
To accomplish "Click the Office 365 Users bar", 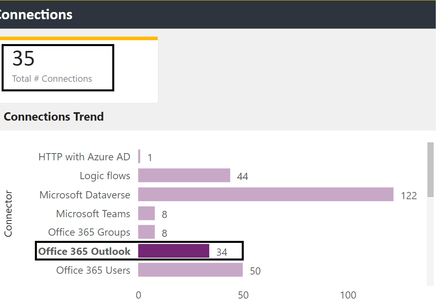I will 190,270.
